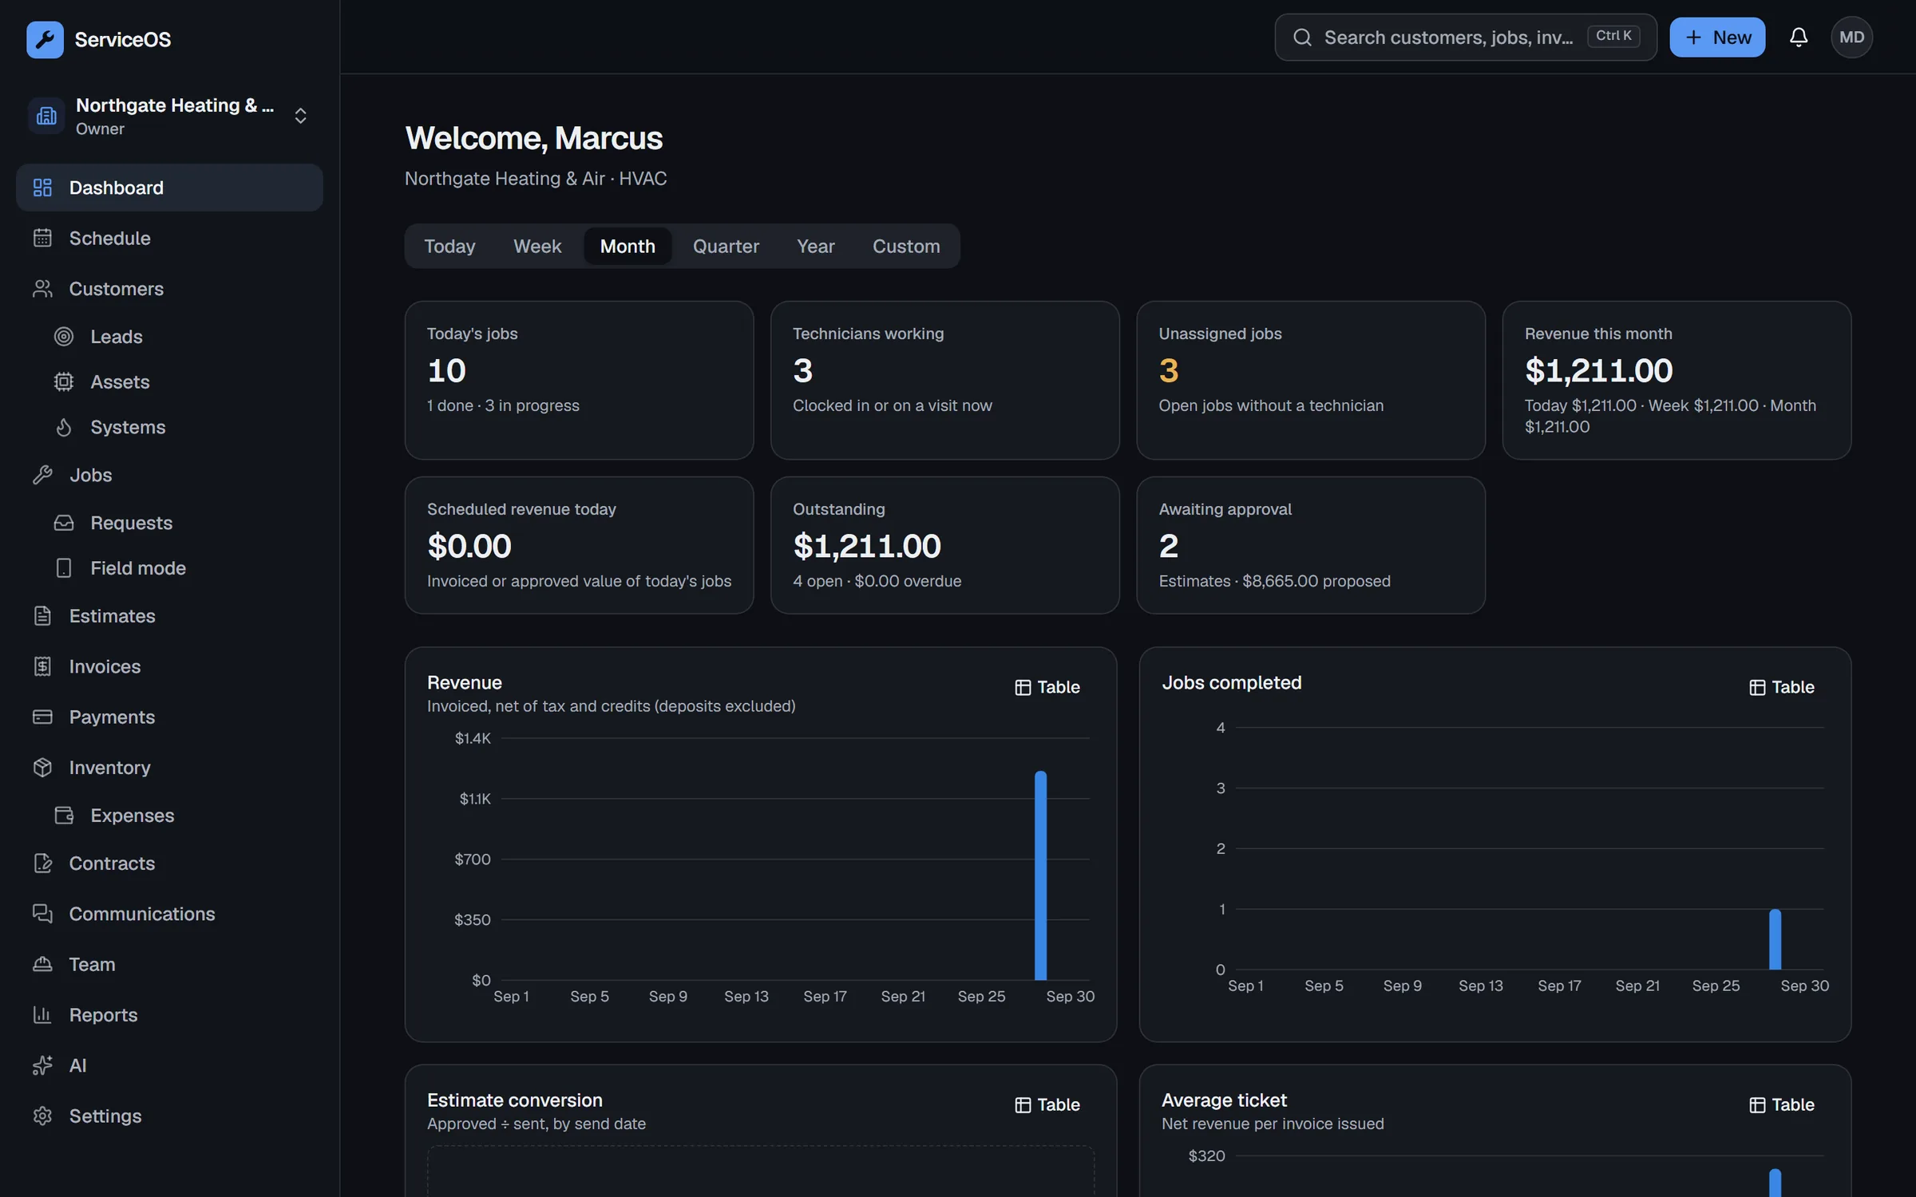The image size is (1916, 1197).
Task: Click the Communications chat icon
Action: click(42, 914)
